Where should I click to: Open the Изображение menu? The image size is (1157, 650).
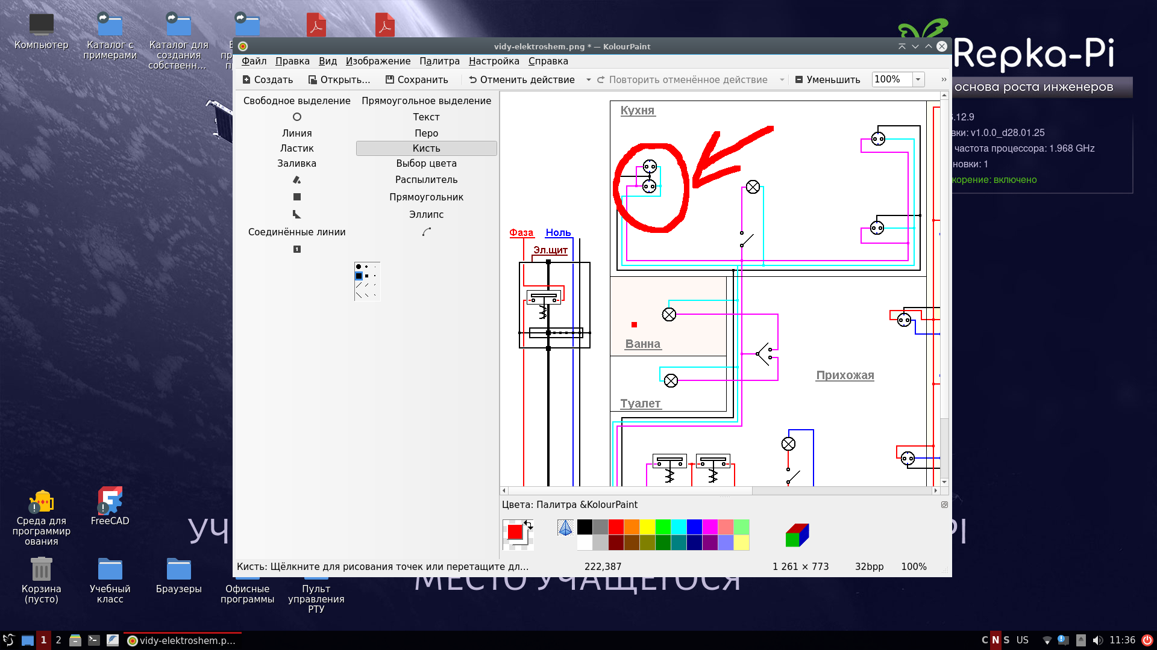(378, 61)
